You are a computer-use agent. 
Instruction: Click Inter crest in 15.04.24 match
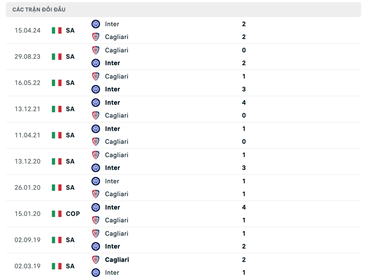[95, 24]
